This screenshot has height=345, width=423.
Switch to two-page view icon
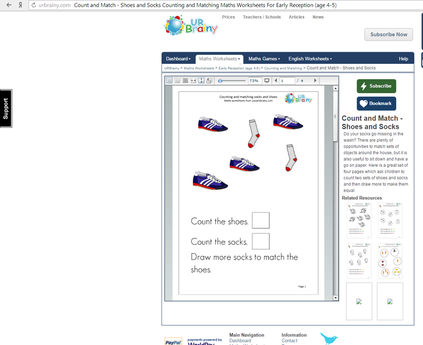177,81
